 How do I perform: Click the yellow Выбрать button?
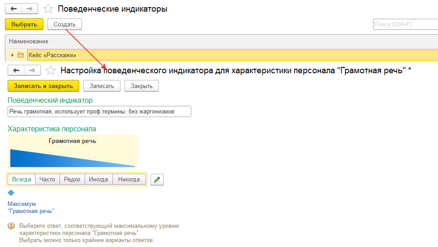24,24
